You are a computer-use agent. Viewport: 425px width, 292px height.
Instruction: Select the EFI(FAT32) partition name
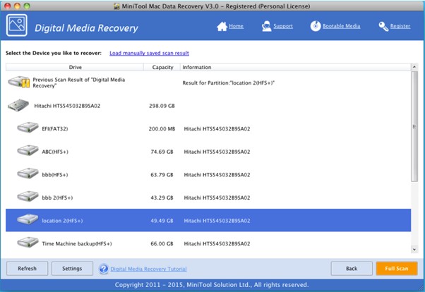(x=55, y=128)
